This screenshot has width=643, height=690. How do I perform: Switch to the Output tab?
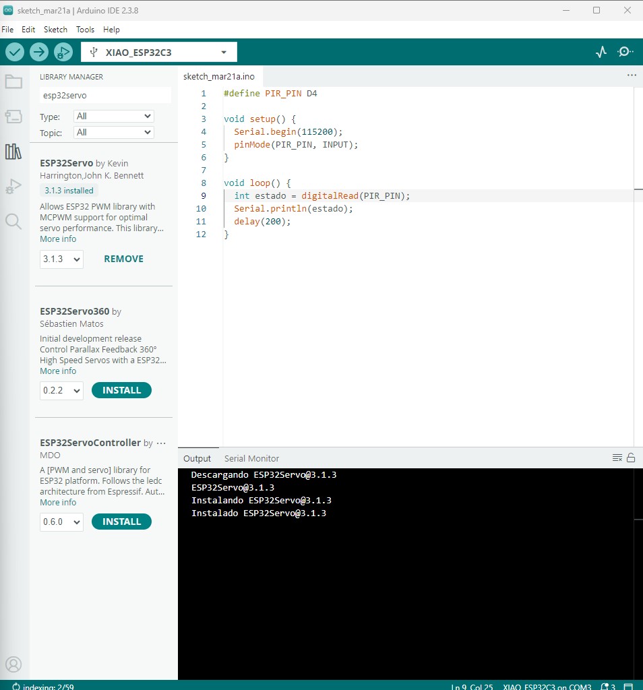[x=197, y=458]
